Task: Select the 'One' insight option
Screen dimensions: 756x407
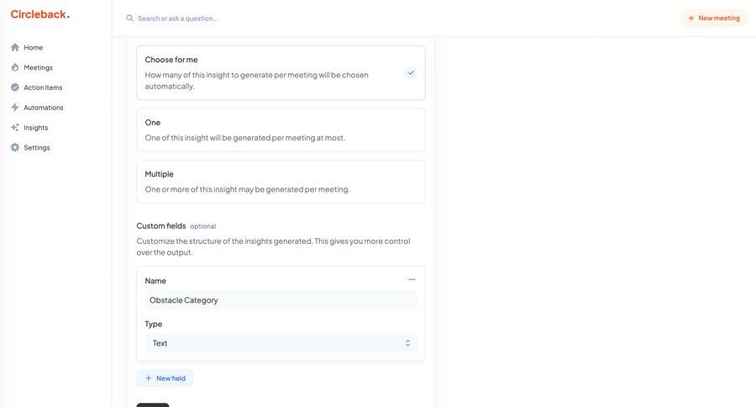Action: pos(281,129)
